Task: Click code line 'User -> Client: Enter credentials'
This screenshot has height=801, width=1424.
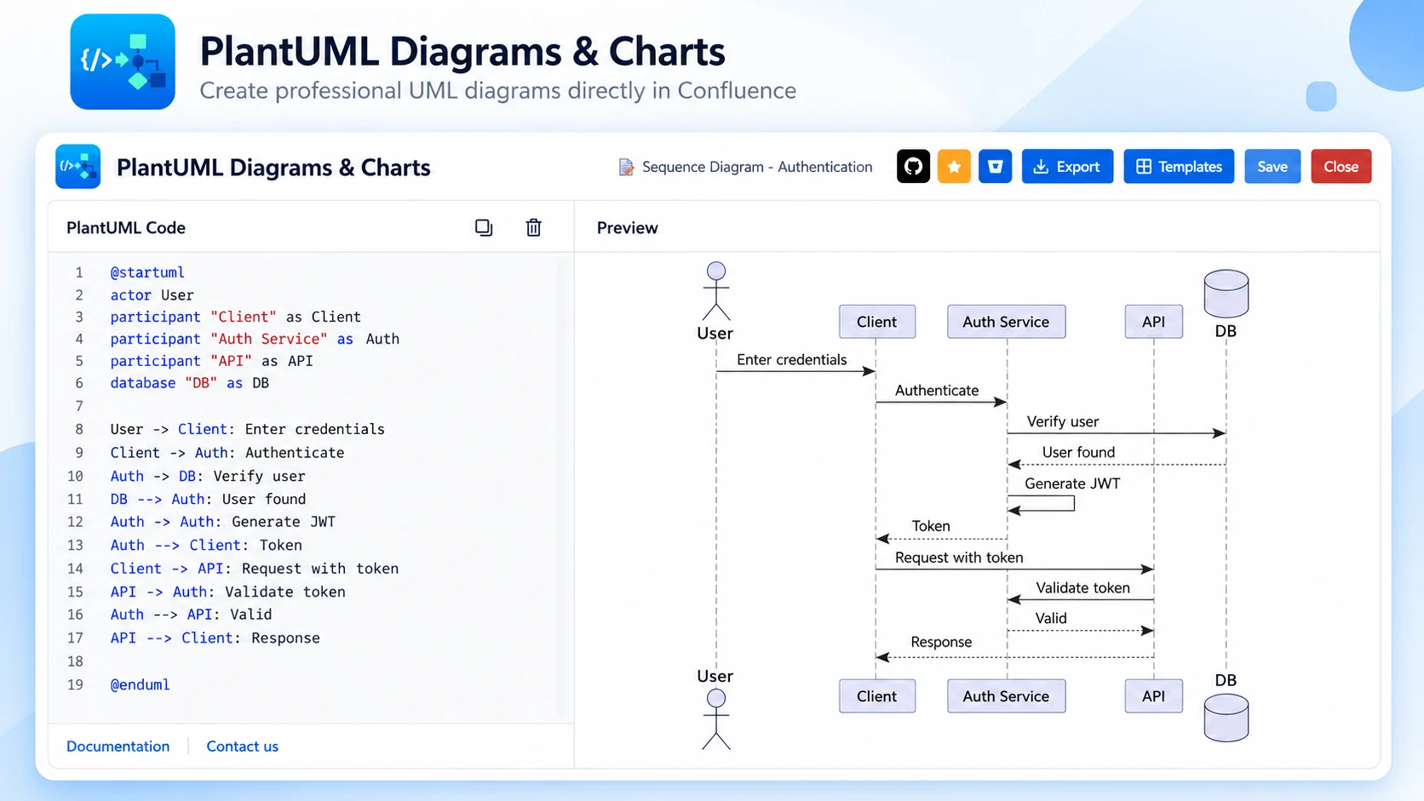Action: coord(247,429)
